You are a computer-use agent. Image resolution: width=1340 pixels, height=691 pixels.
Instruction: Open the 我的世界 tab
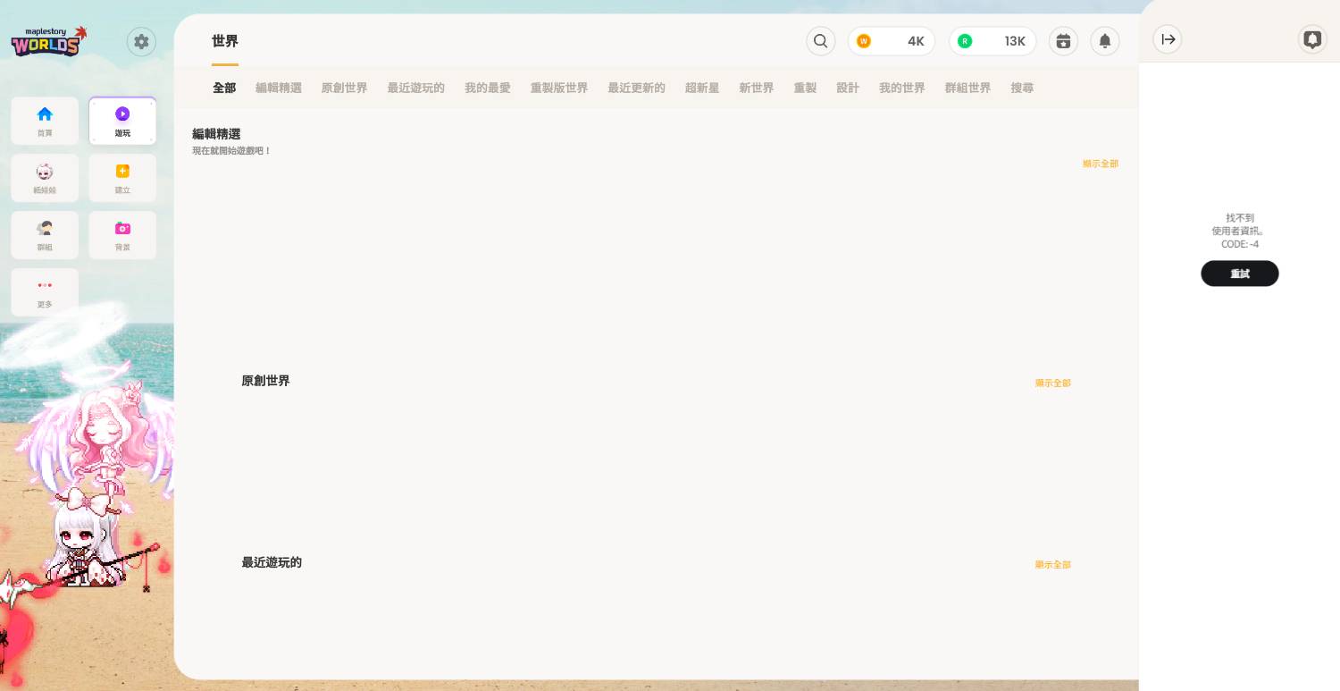pos(902,88)
